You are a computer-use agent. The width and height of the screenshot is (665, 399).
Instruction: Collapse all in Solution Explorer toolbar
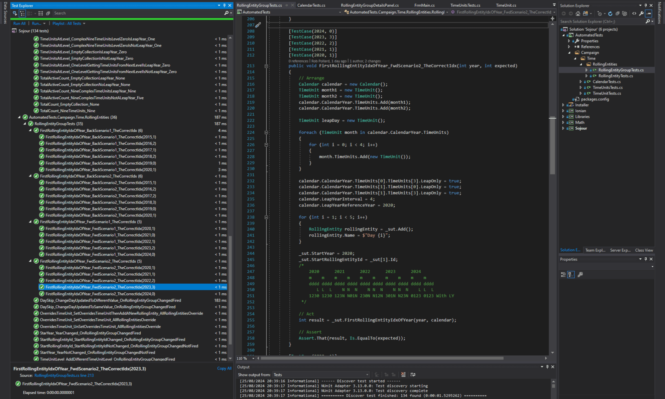(x=617, y=14)
